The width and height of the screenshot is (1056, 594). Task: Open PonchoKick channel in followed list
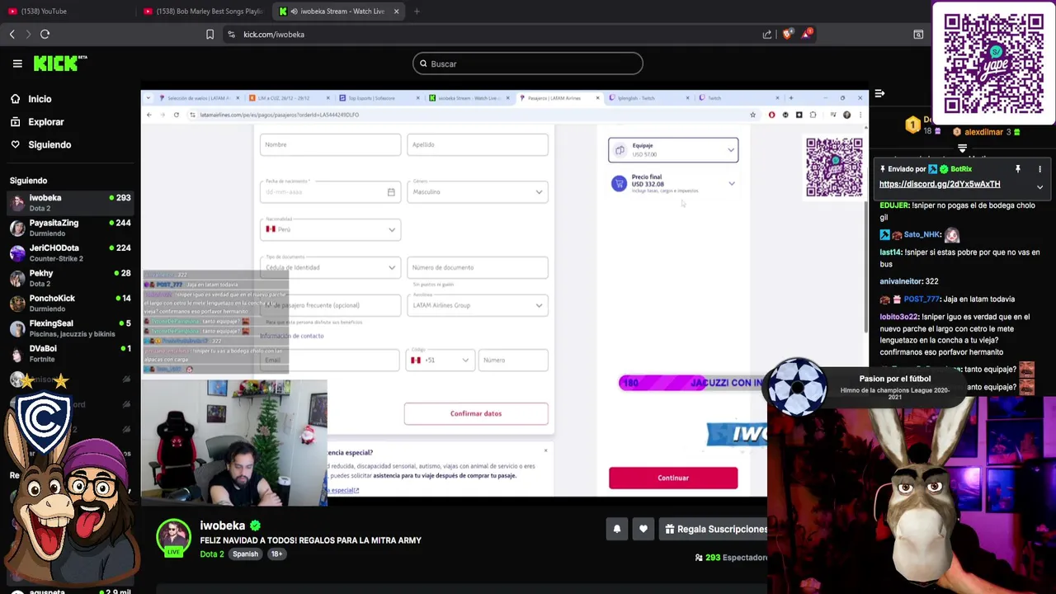(70, 303)
